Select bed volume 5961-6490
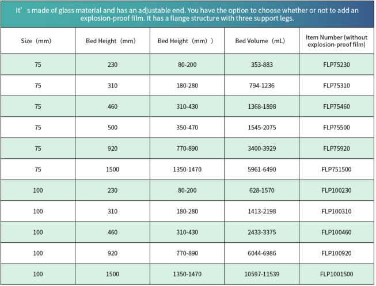The width and height of the screenshot is (376, 286). point(262,170)
